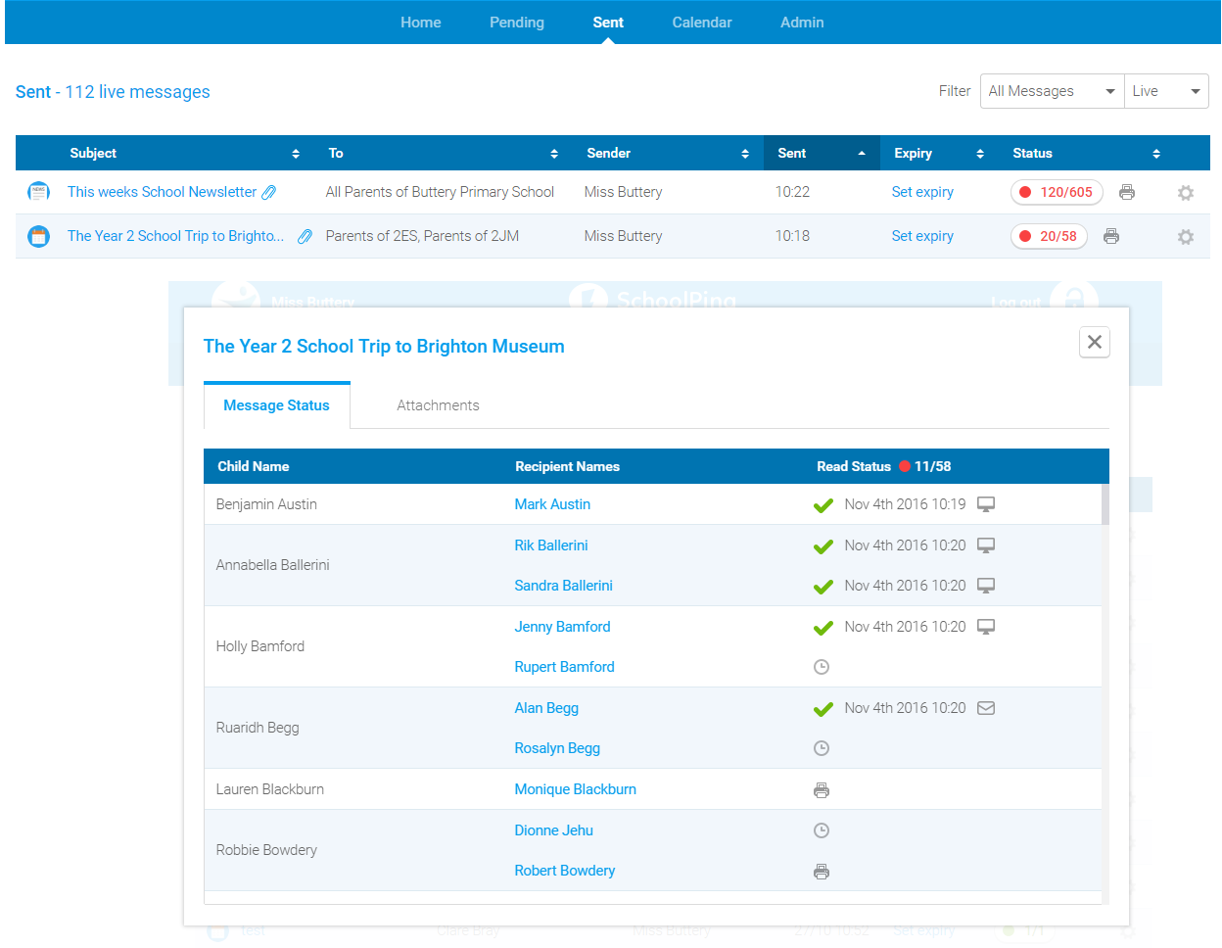Click the pending clock icon for Dionne Jehu

[822, 830]
